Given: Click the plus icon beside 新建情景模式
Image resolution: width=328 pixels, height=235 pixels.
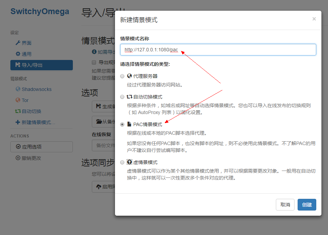Looking at the screenshot, I should (x=18, y=122).
